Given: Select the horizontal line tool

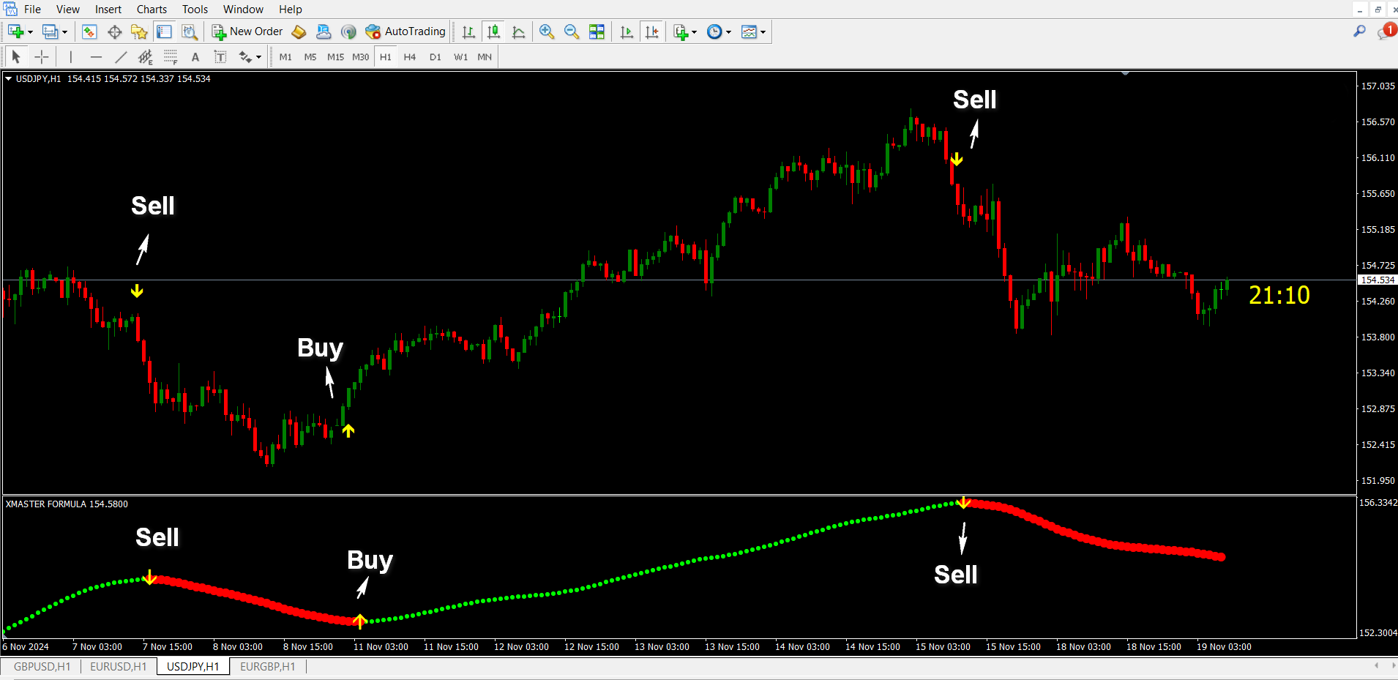Looking at the screenshot, I should [x=96, y=56].
